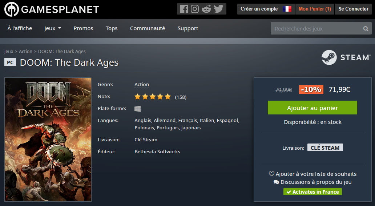This screenshot has height=206, width=375.
Task: Click the PC platform badge
Action: click(10, 62)
